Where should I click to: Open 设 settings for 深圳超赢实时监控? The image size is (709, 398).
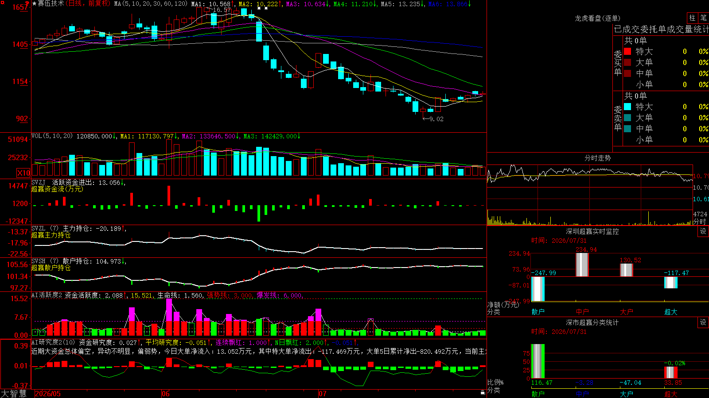703,231
